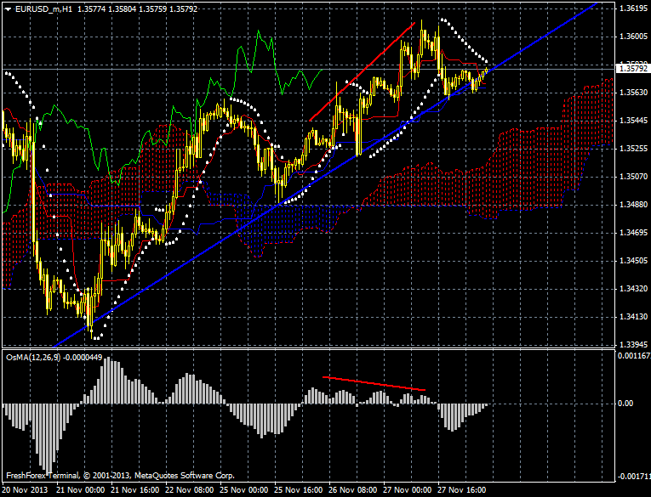Screen dimensions: 651x497
Task: Click the FreshForex Terminal copyright text
Action: (x=119, y=475)
